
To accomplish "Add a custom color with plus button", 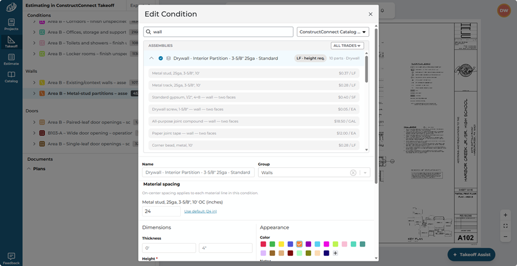I will [x=335, y=253].
